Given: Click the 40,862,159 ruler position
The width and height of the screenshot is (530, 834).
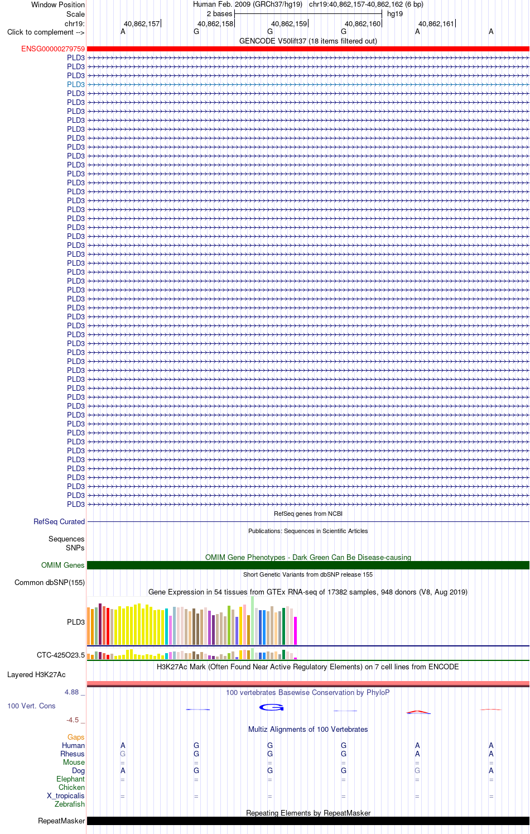Looking at the screenshot, I should (289, 24).
